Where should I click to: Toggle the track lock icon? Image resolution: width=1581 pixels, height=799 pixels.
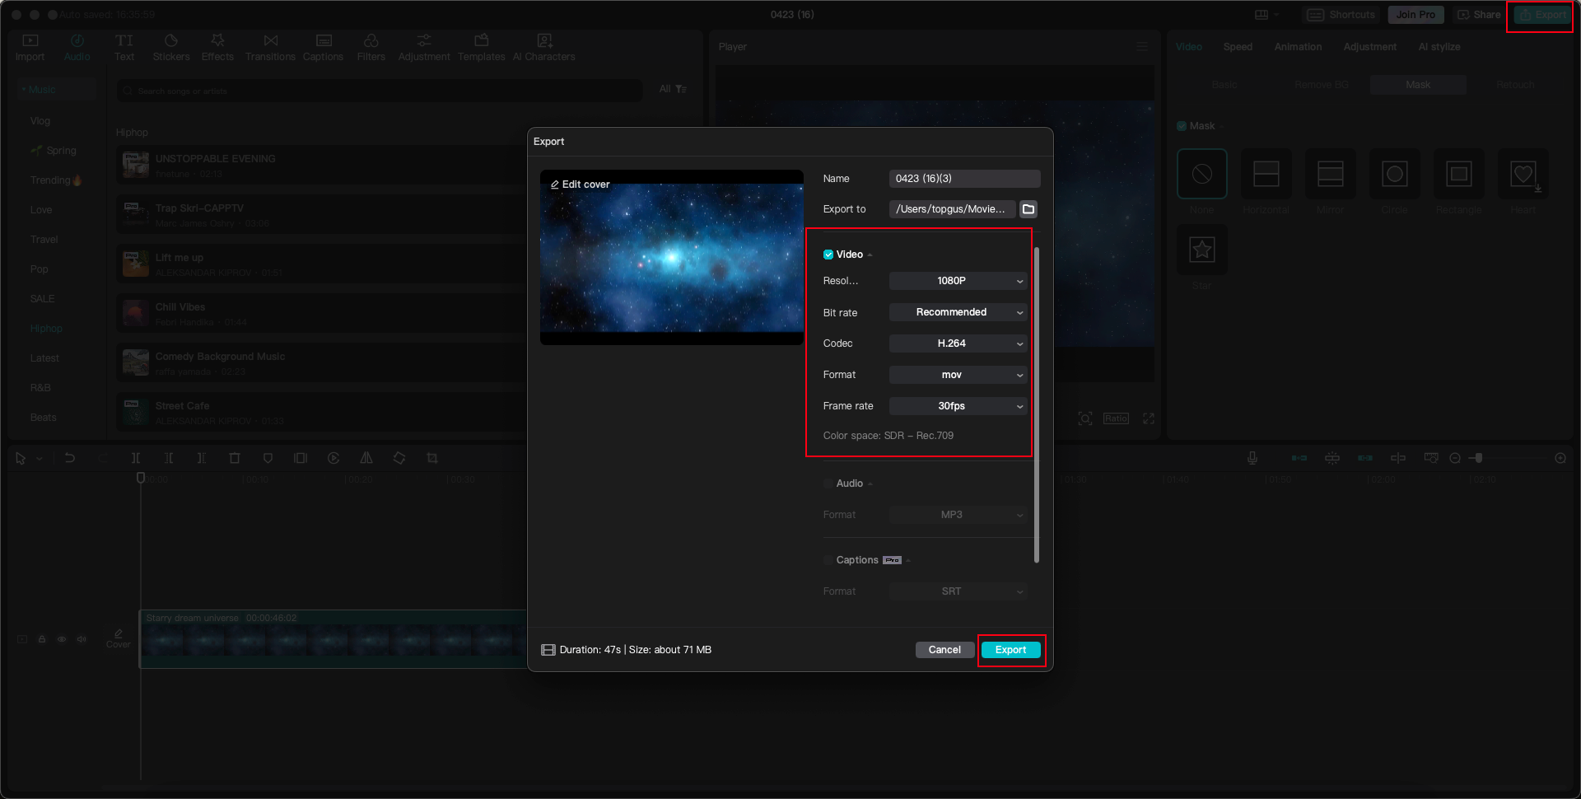coord(42,639)
